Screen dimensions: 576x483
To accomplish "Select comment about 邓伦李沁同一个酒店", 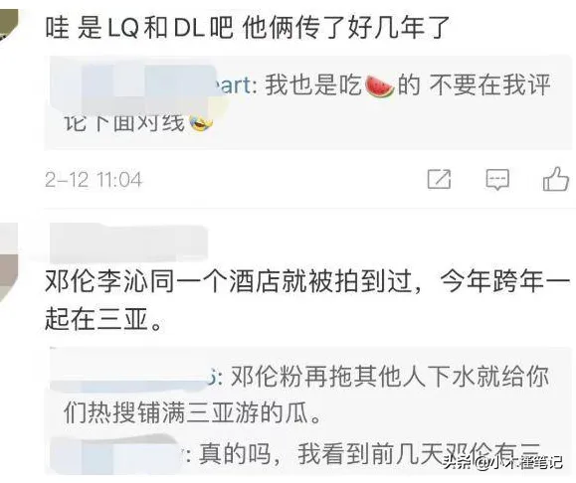I will click(307, 300).
